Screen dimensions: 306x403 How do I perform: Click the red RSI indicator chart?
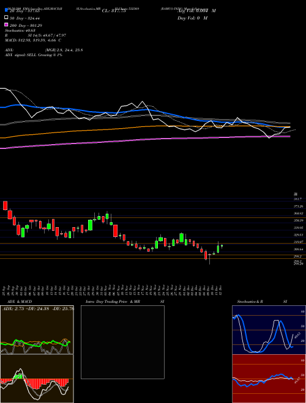click(x=269, y=379)
